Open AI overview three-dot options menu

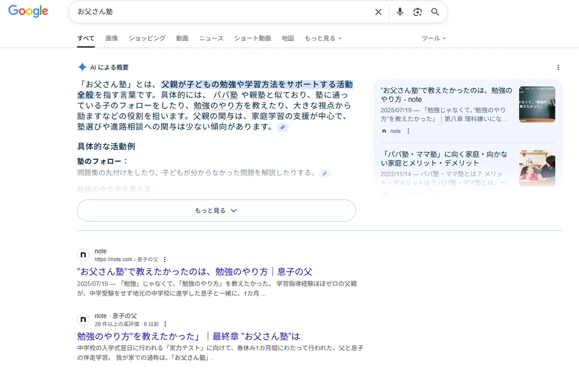[x=558, y=67]
